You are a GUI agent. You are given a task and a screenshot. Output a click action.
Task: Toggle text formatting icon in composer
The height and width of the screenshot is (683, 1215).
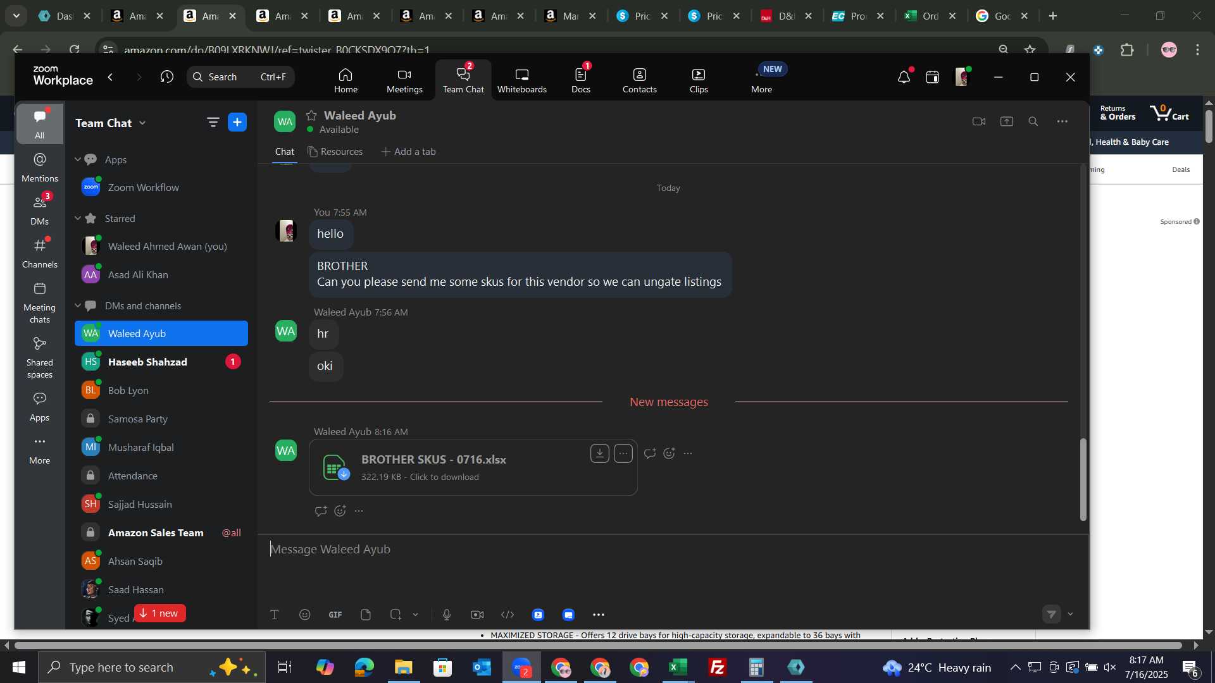click(x=275, y=615)
